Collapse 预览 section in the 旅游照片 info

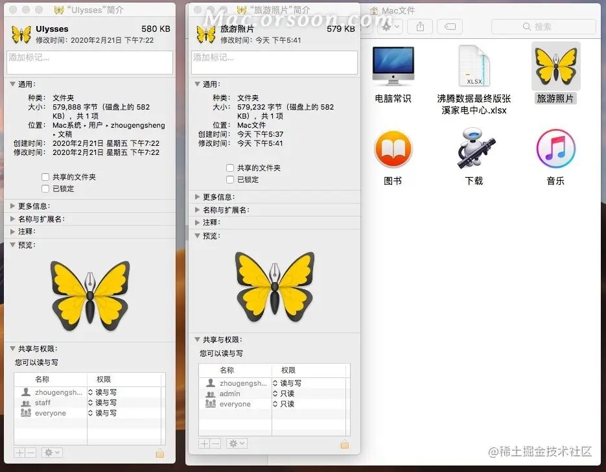pyautogui.click(x=197, y=236)
